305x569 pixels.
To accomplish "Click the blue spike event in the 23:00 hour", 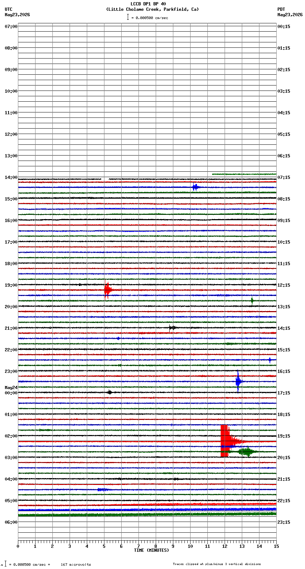I will [238, 381].
